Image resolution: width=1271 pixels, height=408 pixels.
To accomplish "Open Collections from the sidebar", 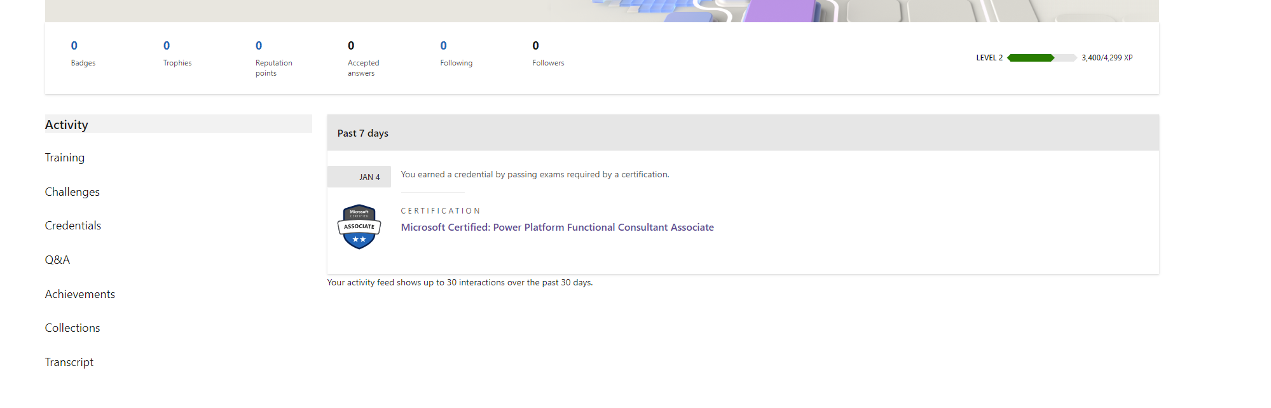I will pyautogui.click(x=72, y=328).
